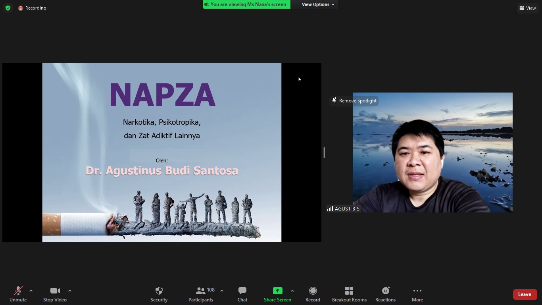Click the Unmute microphone icon
The image size is (542, 305).
[18, 291]
